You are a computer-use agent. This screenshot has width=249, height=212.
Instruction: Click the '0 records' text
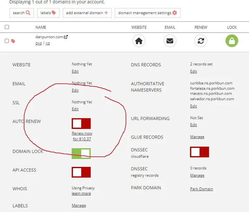199,168
